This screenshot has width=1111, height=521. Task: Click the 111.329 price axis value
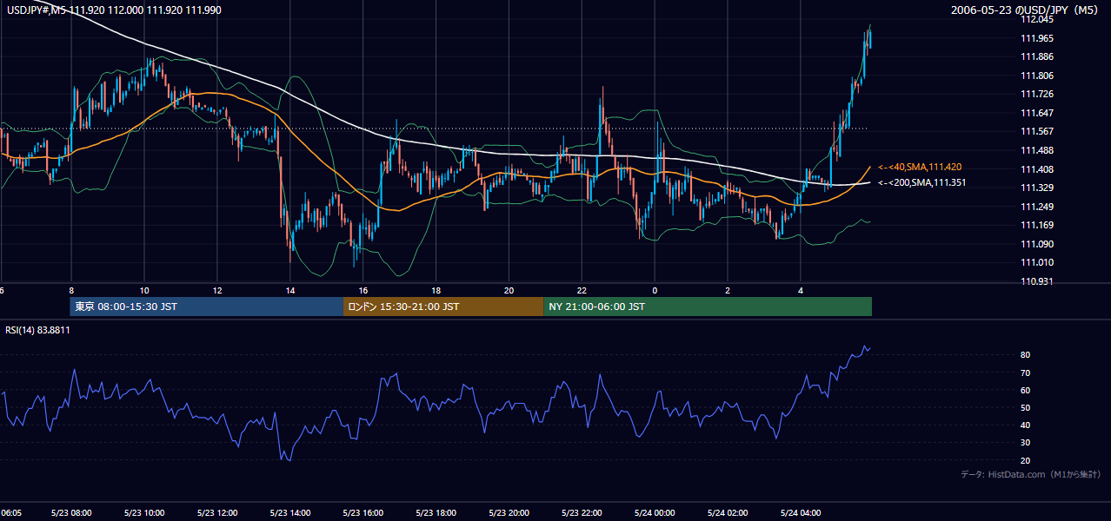pyautogui.click(x=1036, y=188)
